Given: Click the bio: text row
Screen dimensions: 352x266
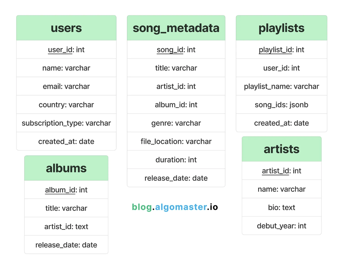Looking at the screenshot, I should 281,207.
